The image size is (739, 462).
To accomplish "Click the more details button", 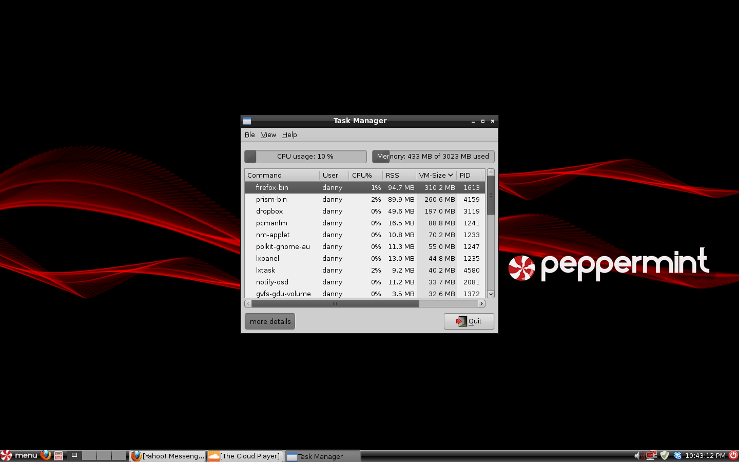I will pos(270,321).
